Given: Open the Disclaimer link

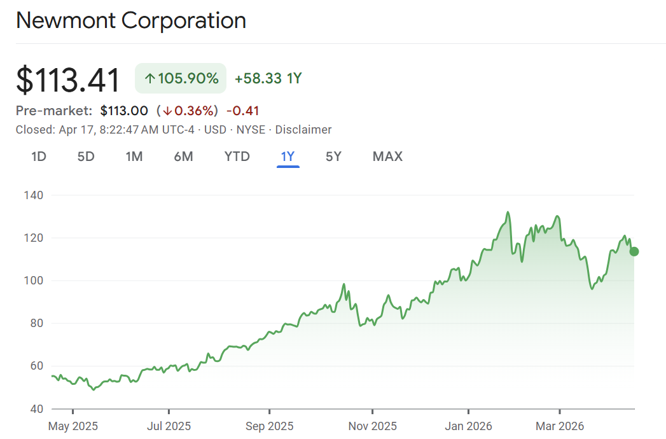Looking at the screenshot, I should (303, 130).
